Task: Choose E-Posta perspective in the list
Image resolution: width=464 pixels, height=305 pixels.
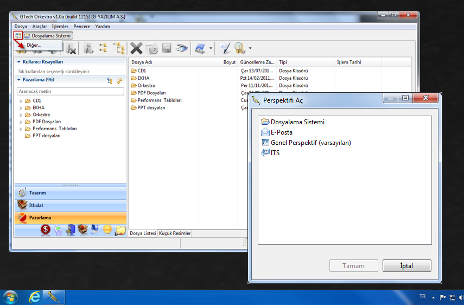Action: (281, 132)
